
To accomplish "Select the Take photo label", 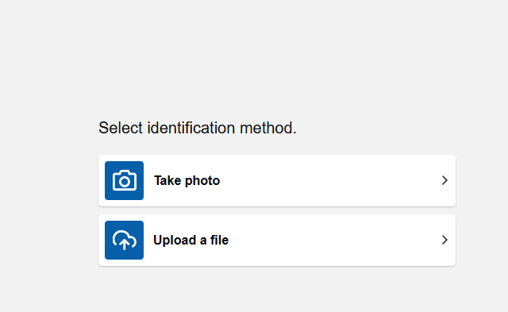I will [187, 181].
